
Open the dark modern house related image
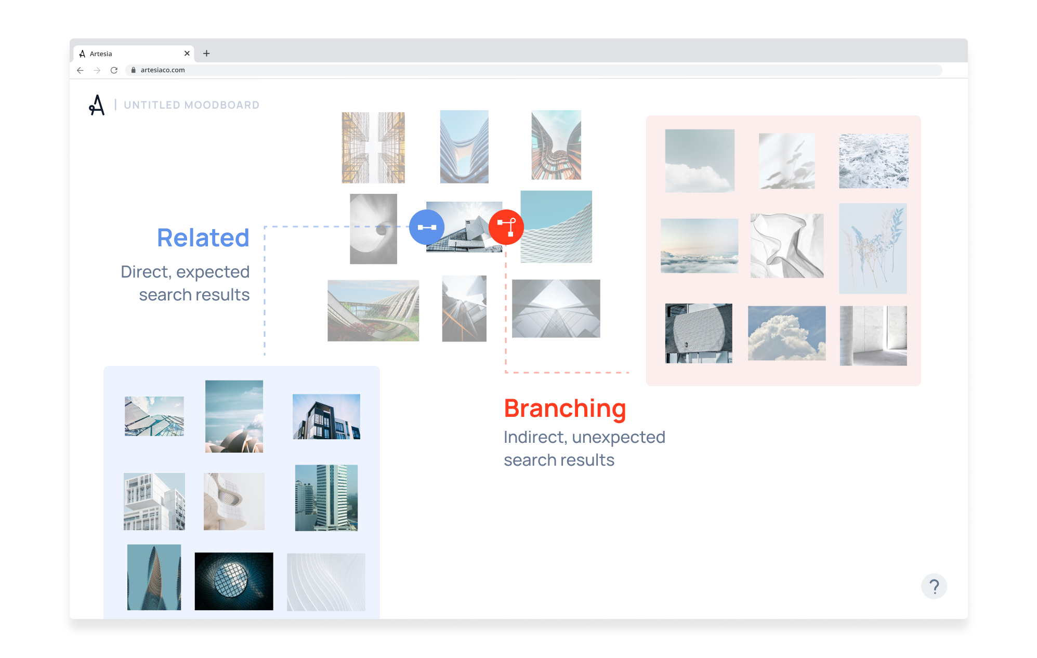point(326,417)
